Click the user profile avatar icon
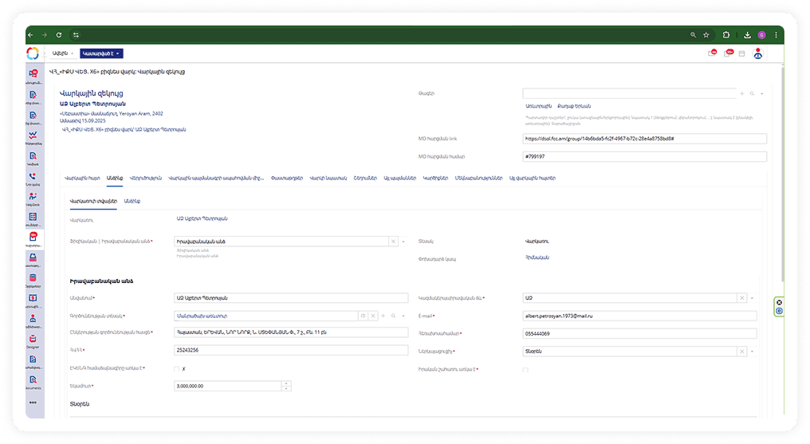This screenshot has width=810, height=444. click(x=758, y=53)
